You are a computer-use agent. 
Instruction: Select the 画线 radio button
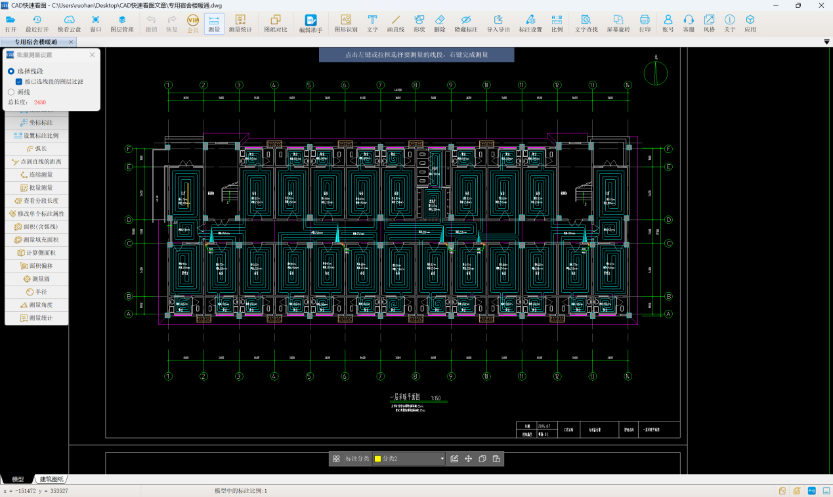click(x=11, y=92)
